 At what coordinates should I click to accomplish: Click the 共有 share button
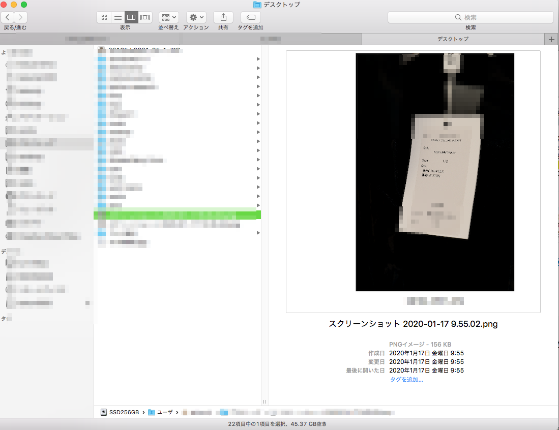pos(223,17)
